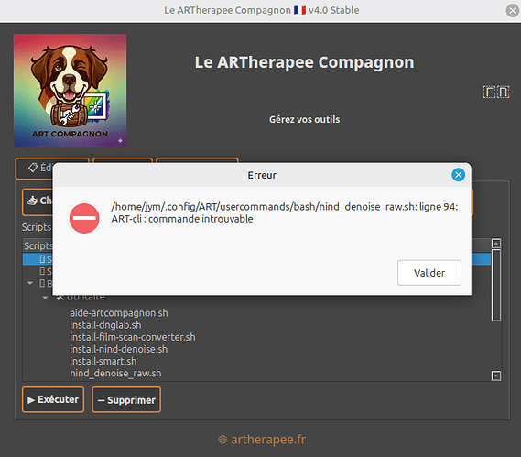Select install-dnglab.sh script
The image size is (521, 457).
tap(105, 325)
